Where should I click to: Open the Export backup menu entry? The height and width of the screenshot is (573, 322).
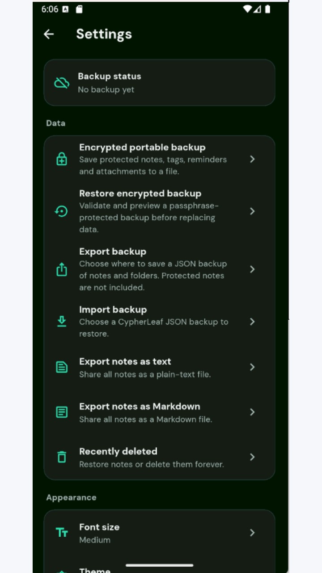159,269
